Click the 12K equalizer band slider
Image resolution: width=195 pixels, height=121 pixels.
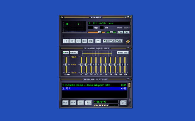115,65
